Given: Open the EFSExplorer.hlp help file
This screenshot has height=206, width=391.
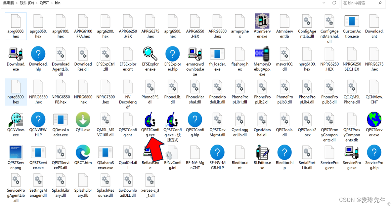Looking at the screenshot, I should click(x=172, y=54).
